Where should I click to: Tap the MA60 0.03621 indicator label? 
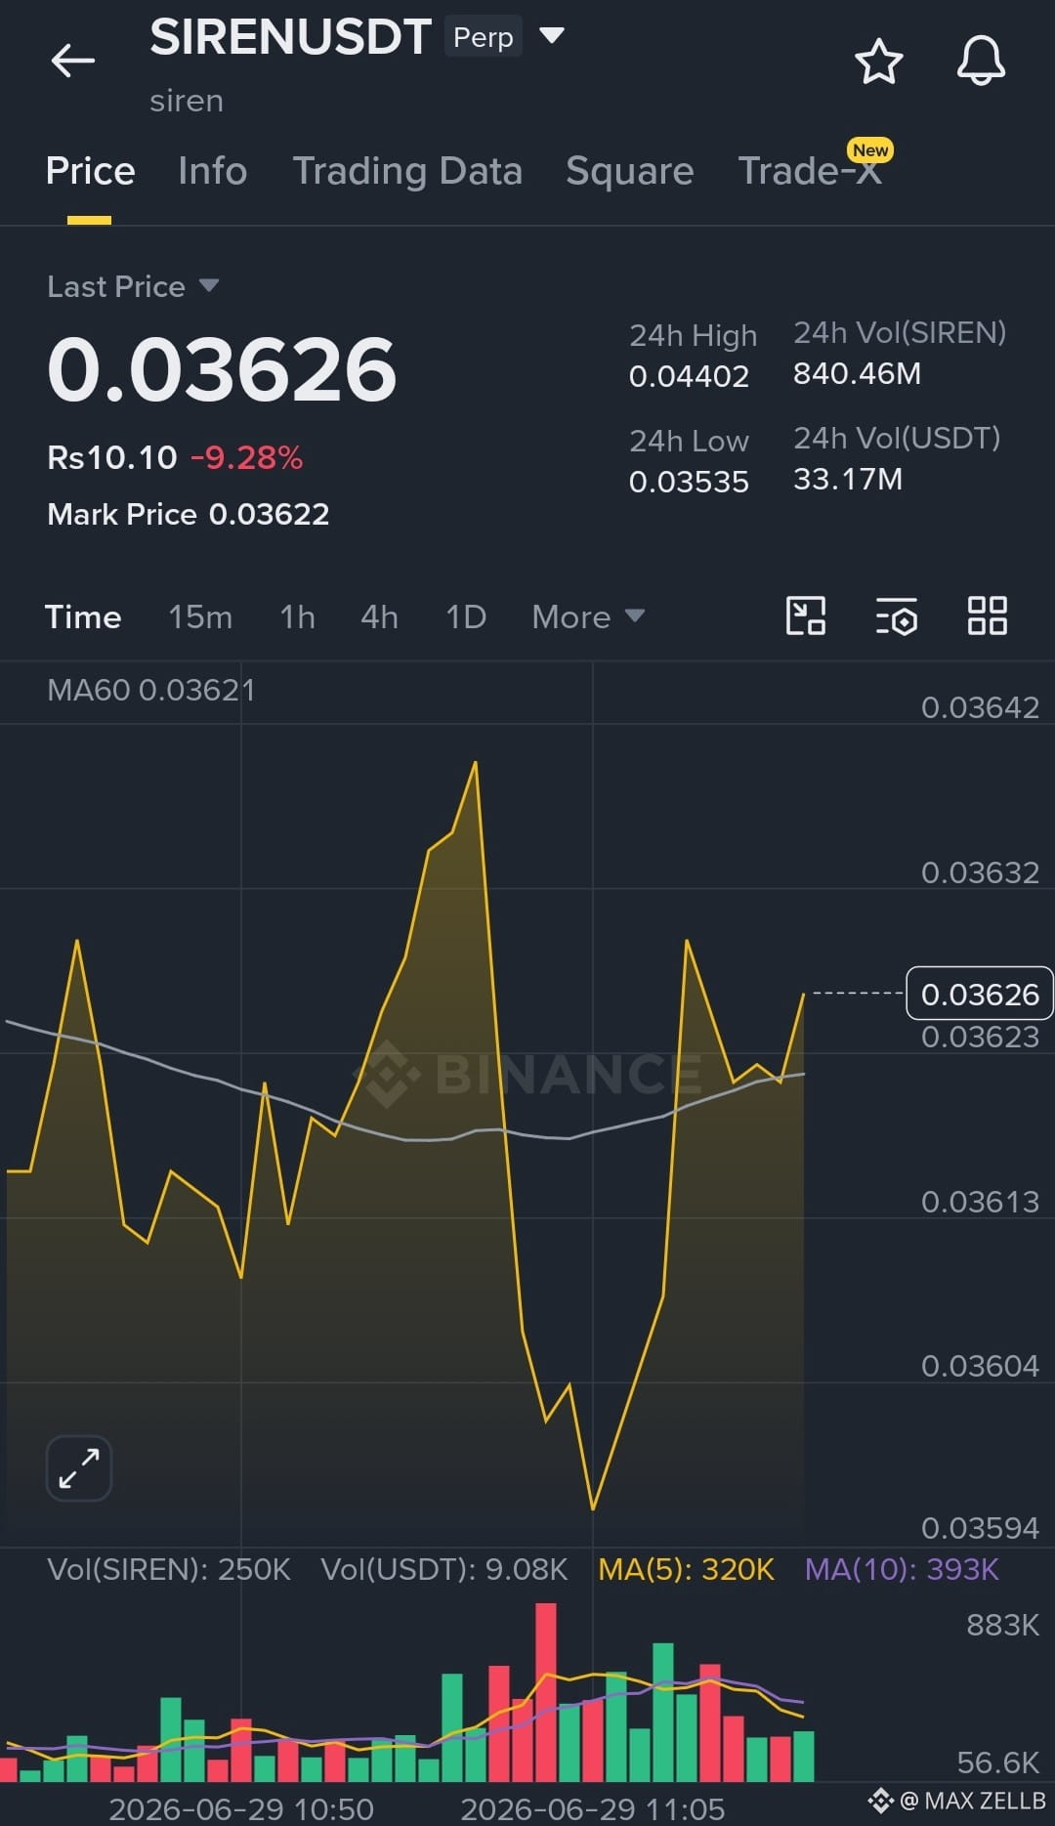pyautogui.click(x=151, y=690)
